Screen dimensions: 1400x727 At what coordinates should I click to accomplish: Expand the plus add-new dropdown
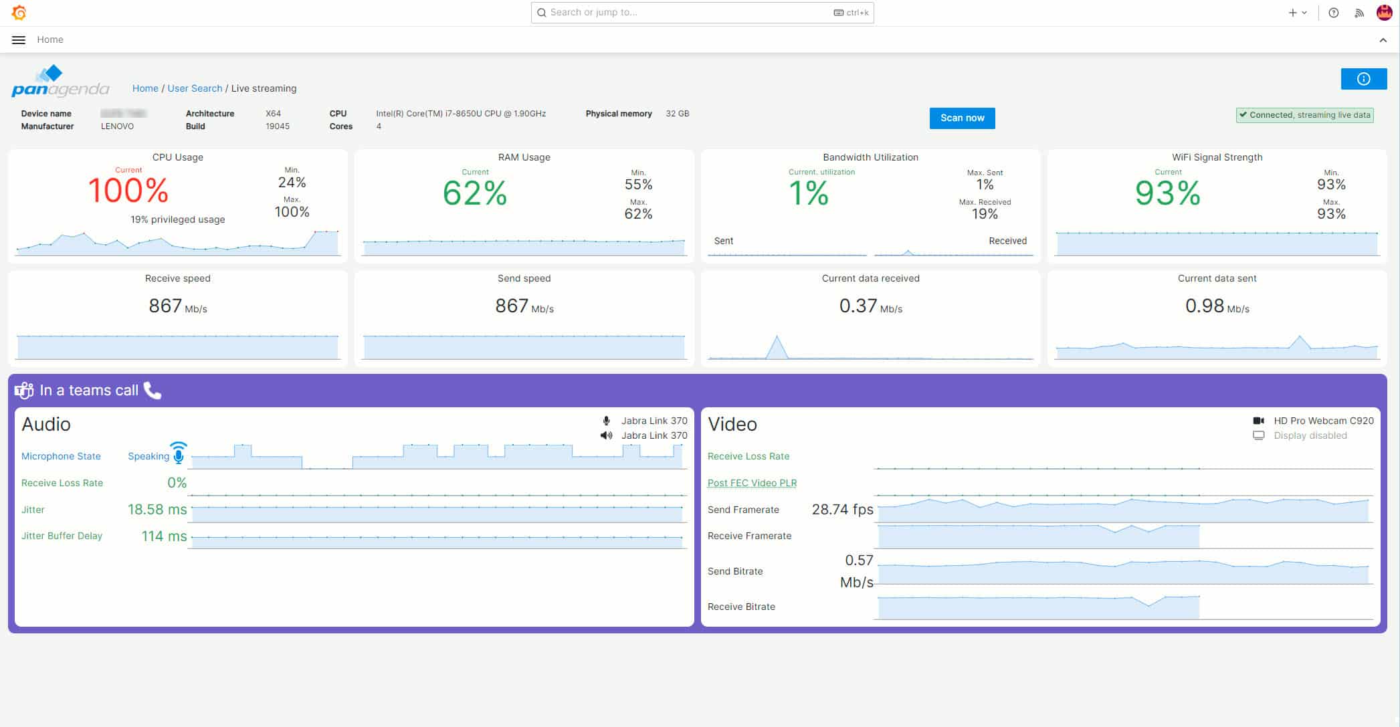pyautogui.click(x=1297, y=13)
